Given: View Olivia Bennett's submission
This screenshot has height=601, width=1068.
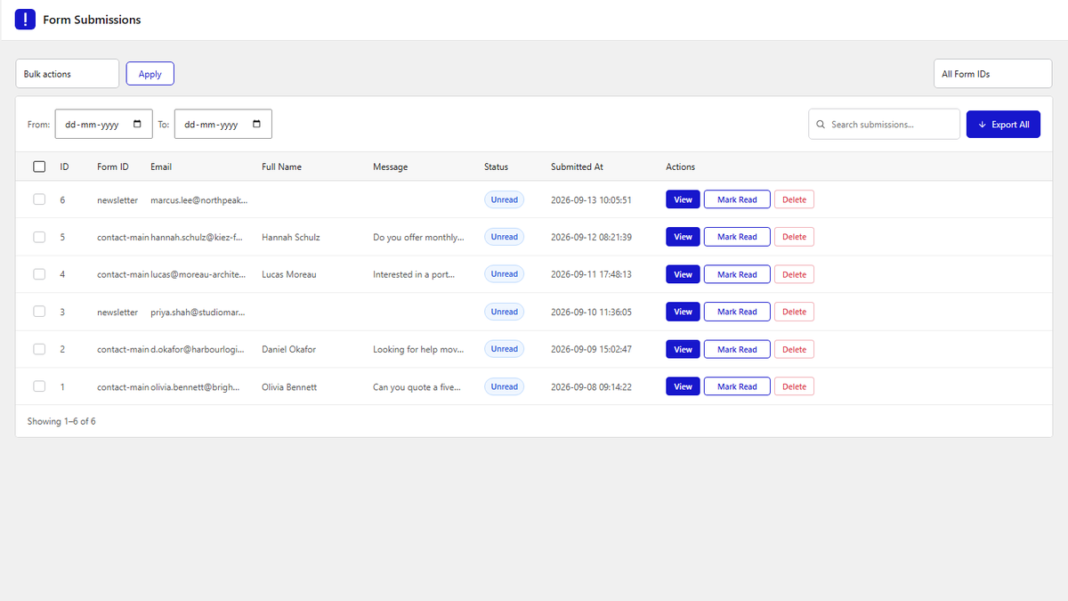Looking at the screenshot, I should click(x=683, y=386).
